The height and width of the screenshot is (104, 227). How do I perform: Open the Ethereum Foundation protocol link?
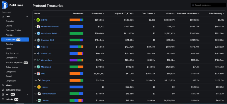[50, 27]
